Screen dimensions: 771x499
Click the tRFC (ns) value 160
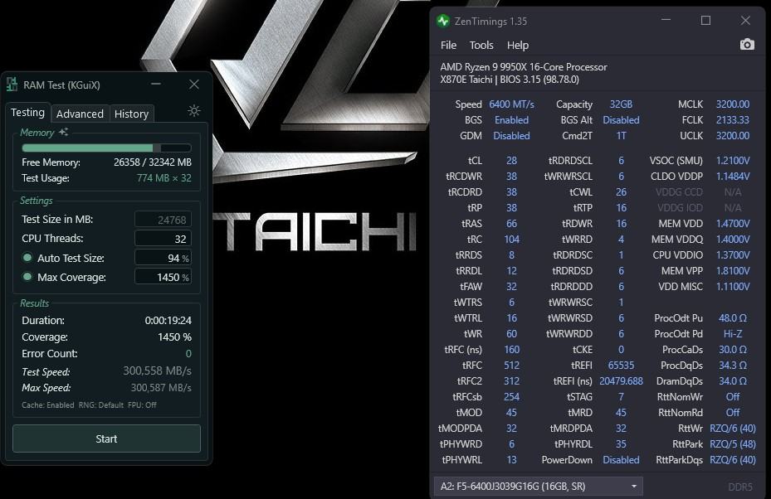tap(511, 349)
